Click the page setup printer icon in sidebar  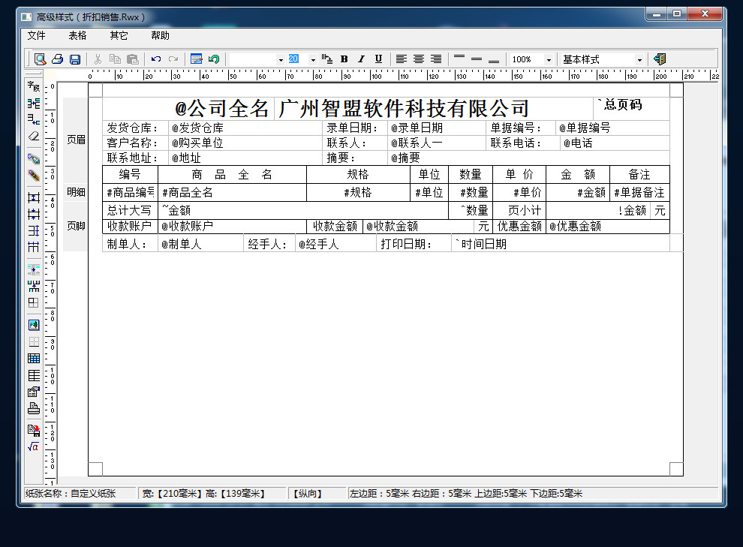[34, 408]
